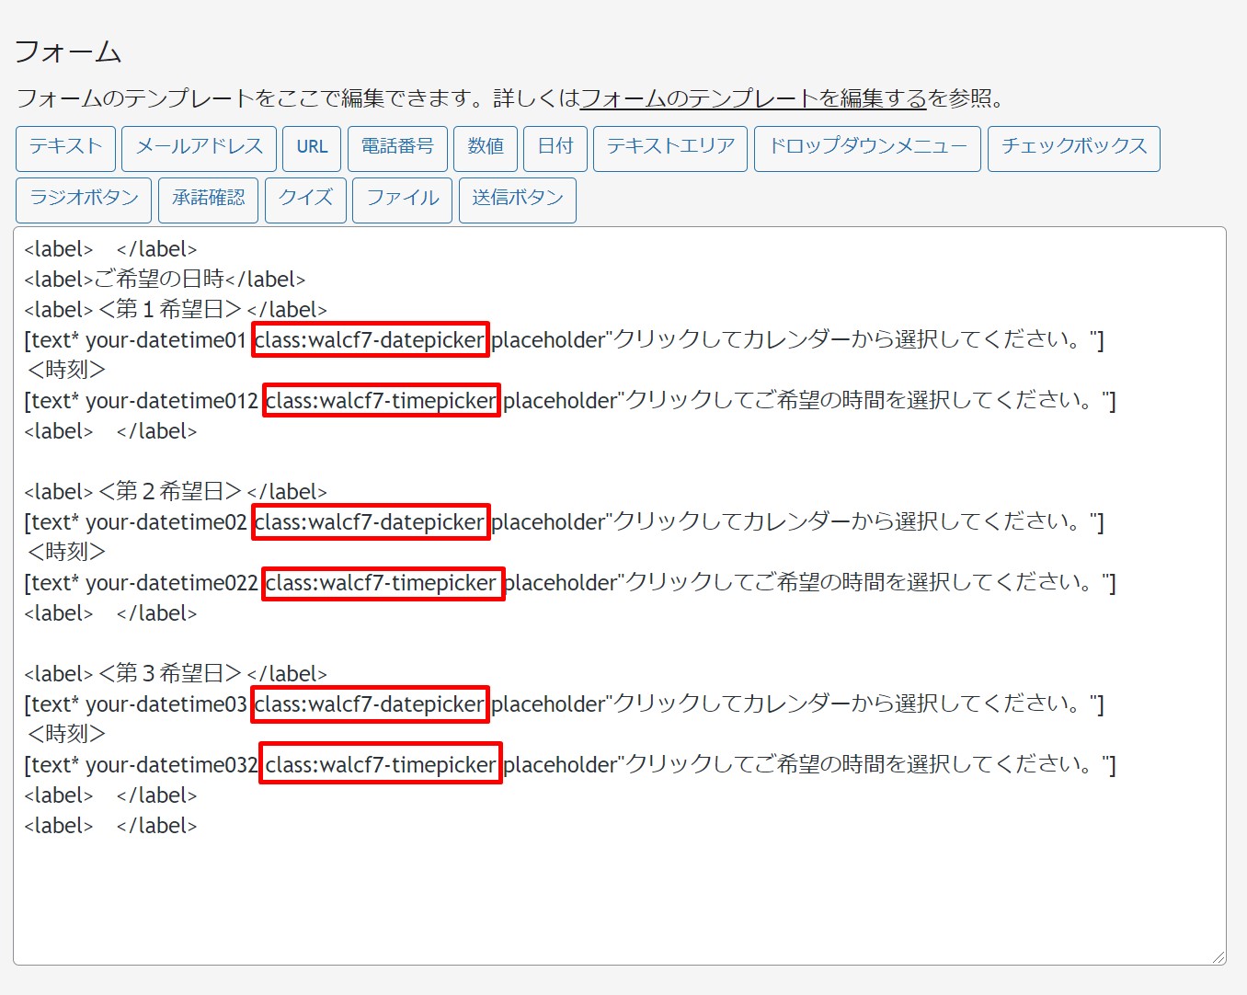The image size is (1247, 995).
Task: Insert a ファイル (file) form tag
Action: (401, 200)
